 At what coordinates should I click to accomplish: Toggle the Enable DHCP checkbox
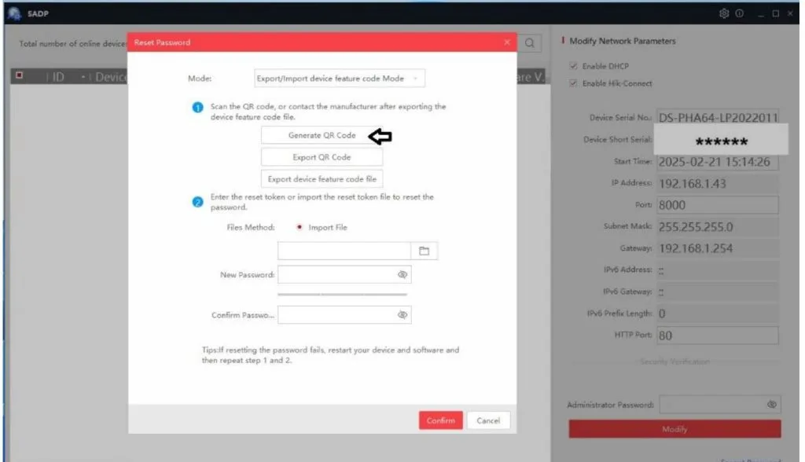click(573, 66)
